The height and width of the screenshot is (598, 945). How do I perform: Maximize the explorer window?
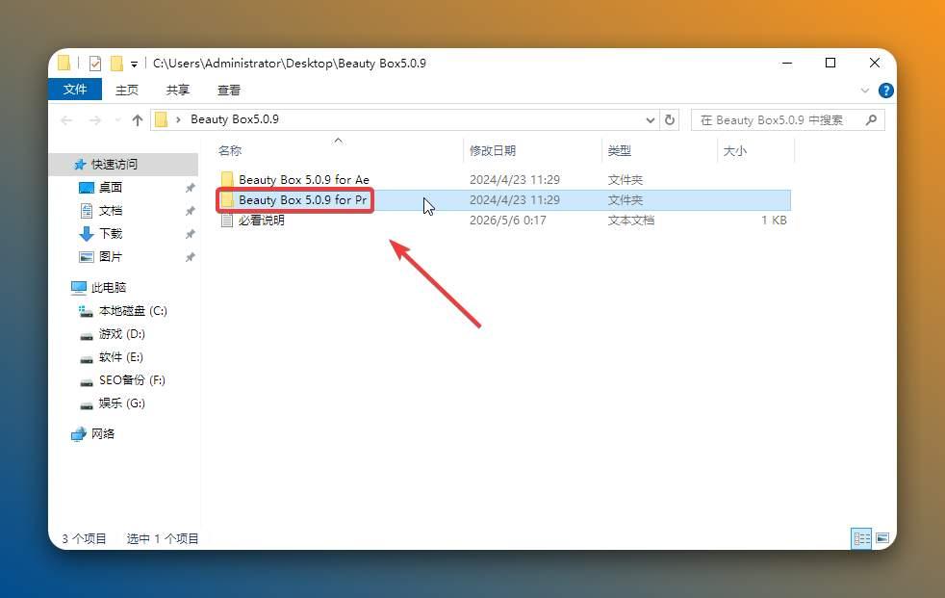[x=830, y=63]
